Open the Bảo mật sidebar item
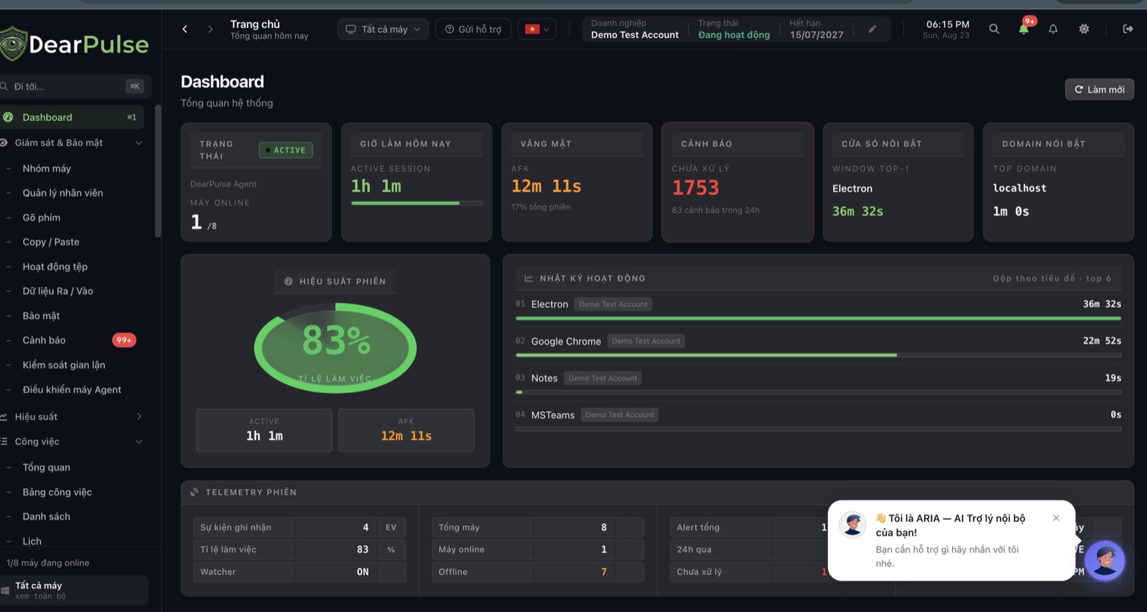This screenshot has width=1147, height=612. point(41,316)
